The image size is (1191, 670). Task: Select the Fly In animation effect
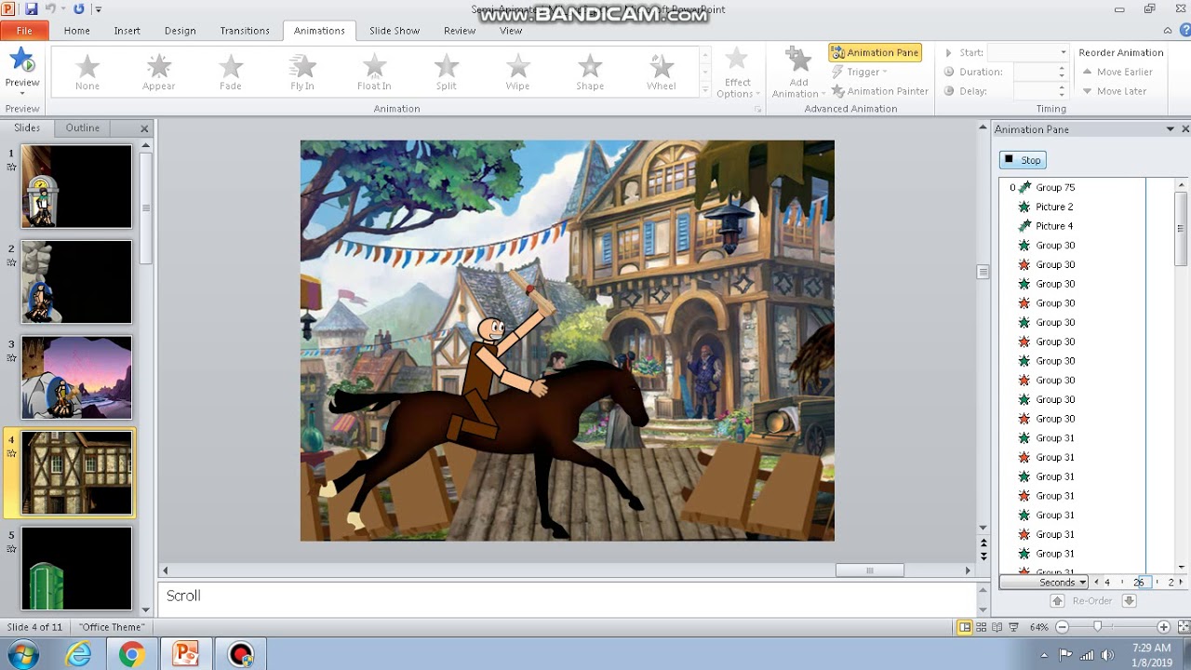(x=302, y=72)
